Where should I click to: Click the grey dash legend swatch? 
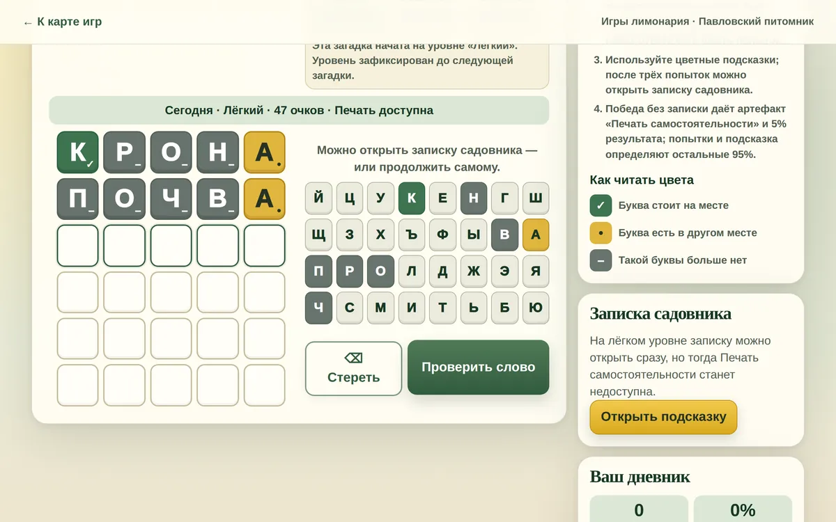pos(601,260)
